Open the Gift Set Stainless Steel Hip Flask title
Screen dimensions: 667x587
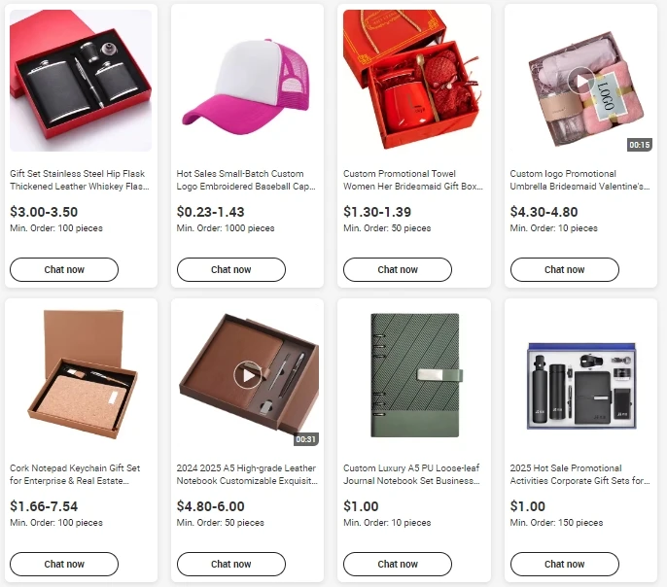80,180
